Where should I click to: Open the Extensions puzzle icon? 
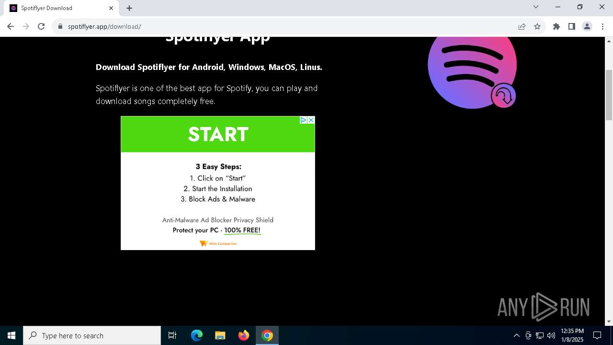pyautogui.click(x=556, y=26)
